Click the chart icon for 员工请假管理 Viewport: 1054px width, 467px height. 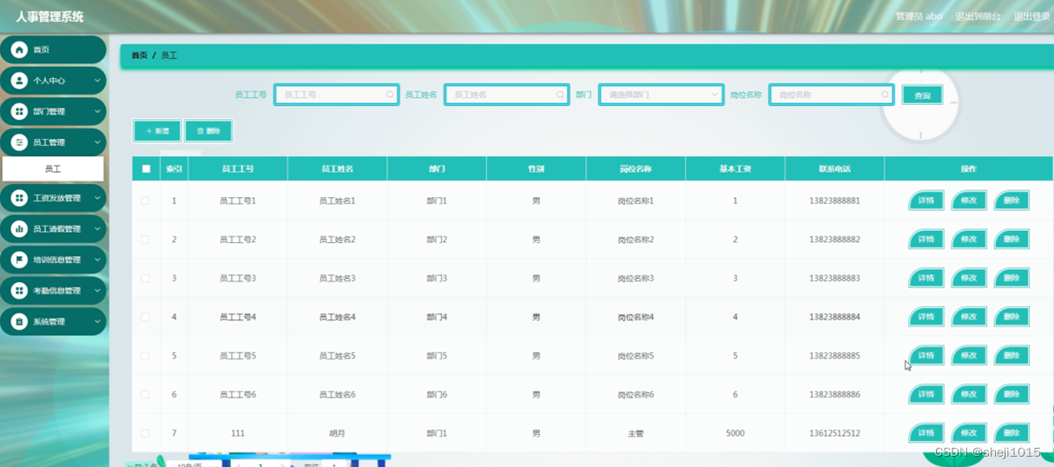19,229
